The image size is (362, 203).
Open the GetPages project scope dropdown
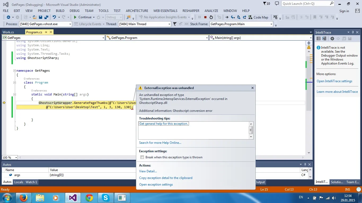click(x=103, y=38)
